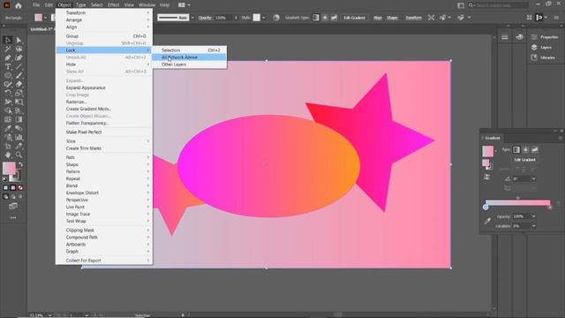Image resolution: width=565 pixels, height=318 pixels.
Task: Select the Rotate tool
Action: click(8, 93)
